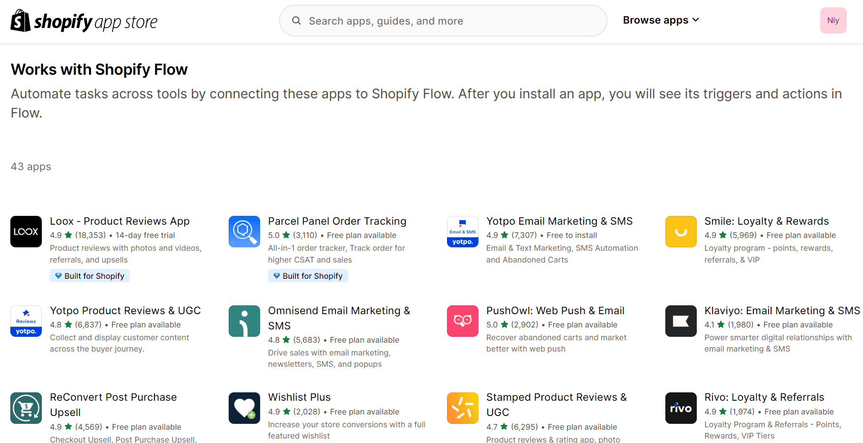Viewport: 863px width, 443px height.
Task: Click the Yotpo Email & SMS icon
Action: tap(462, 232)
